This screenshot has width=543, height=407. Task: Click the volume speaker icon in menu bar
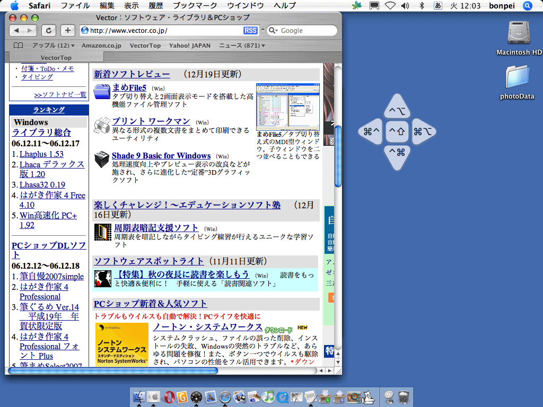click(405, 5)
